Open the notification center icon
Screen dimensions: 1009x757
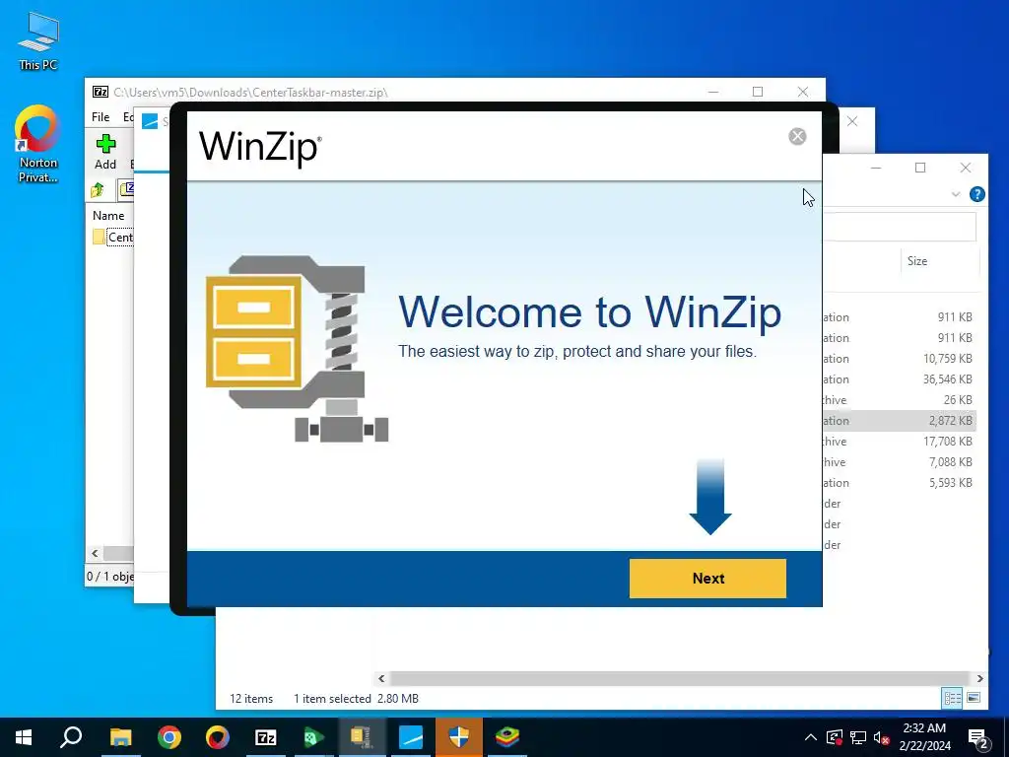coord(978,737)
